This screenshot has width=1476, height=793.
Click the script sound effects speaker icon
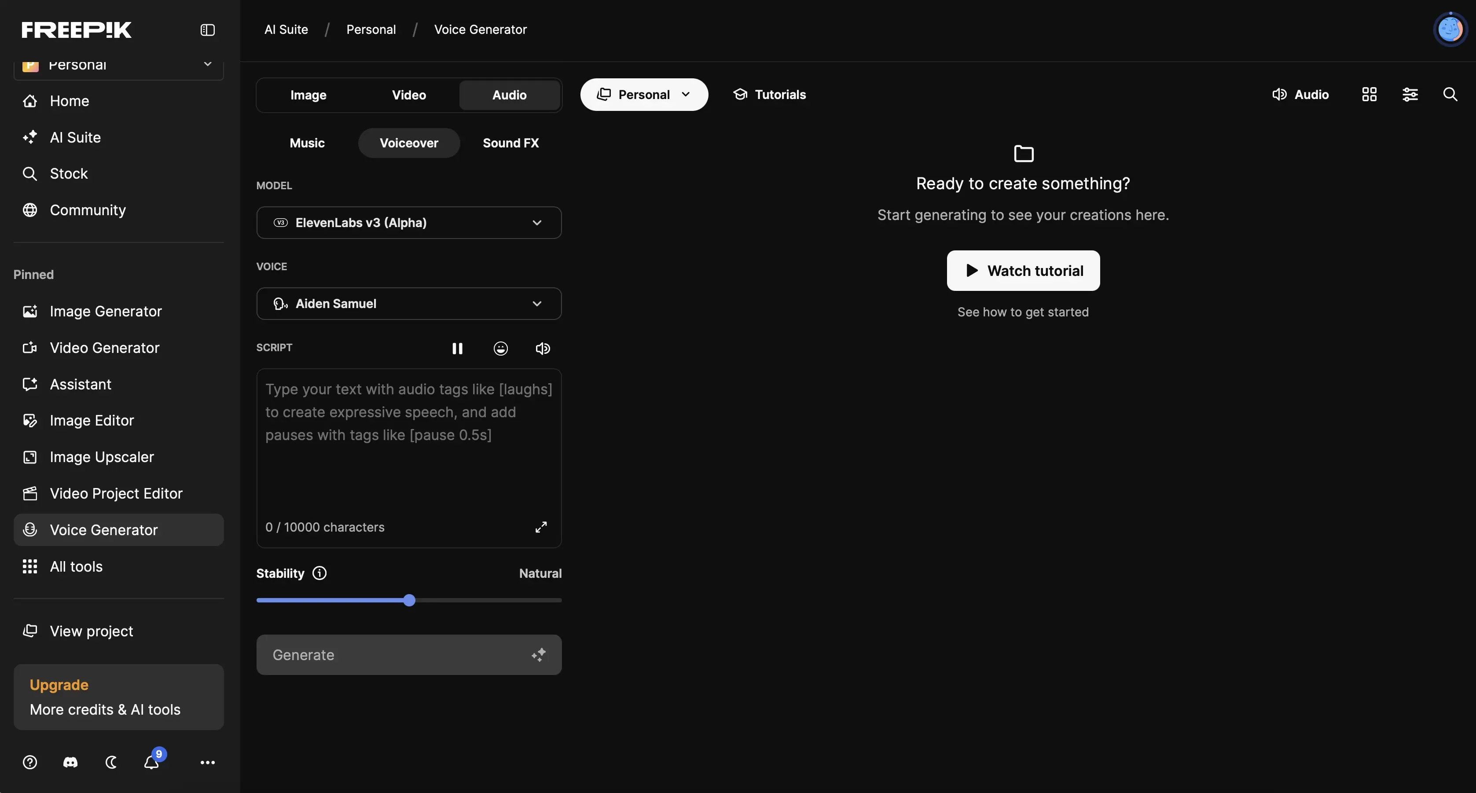pos(543,349)
